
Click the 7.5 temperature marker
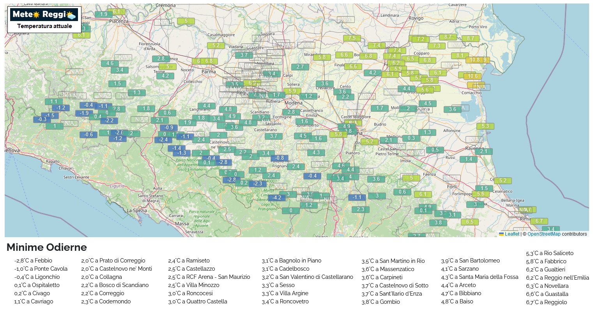point(352,38)
